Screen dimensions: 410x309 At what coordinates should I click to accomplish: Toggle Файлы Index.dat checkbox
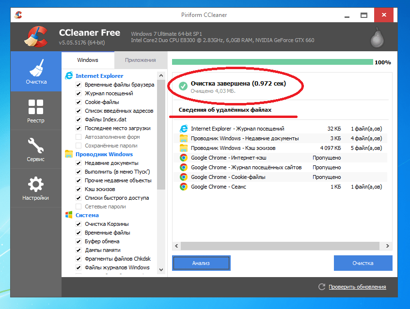pos(79,119)
